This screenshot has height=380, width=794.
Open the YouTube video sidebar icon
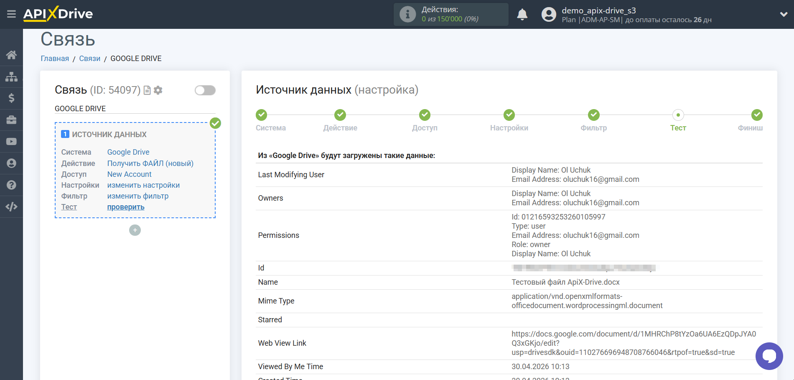pos(11,142)
